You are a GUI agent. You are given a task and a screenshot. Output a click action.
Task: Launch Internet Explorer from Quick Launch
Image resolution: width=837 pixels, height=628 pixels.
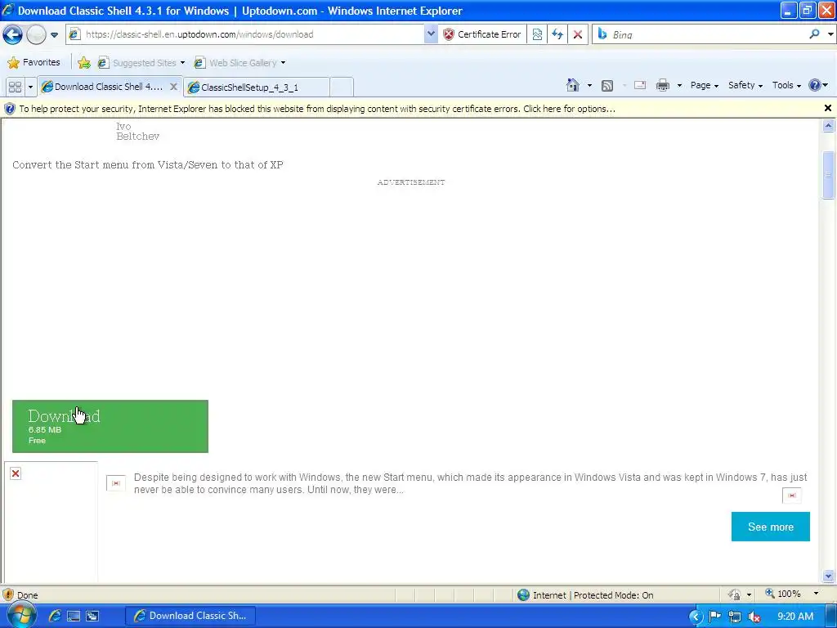55,616
